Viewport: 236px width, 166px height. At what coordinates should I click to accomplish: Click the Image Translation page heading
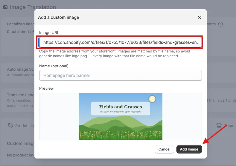click(33, 7)
